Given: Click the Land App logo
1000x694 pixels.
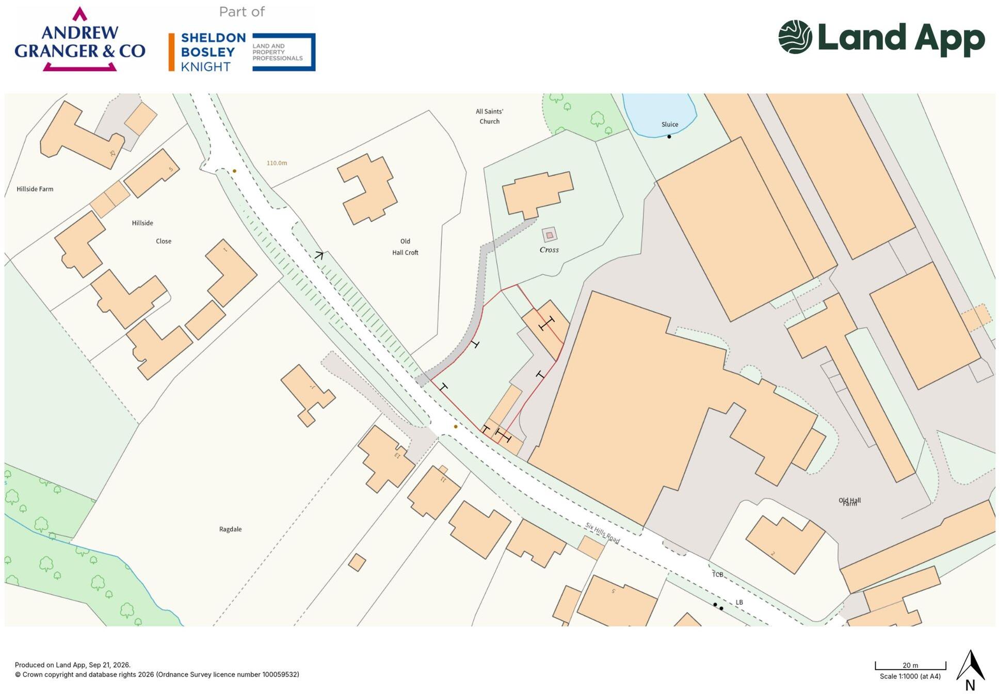Looking at the screenshot, I should pos(881,38).
